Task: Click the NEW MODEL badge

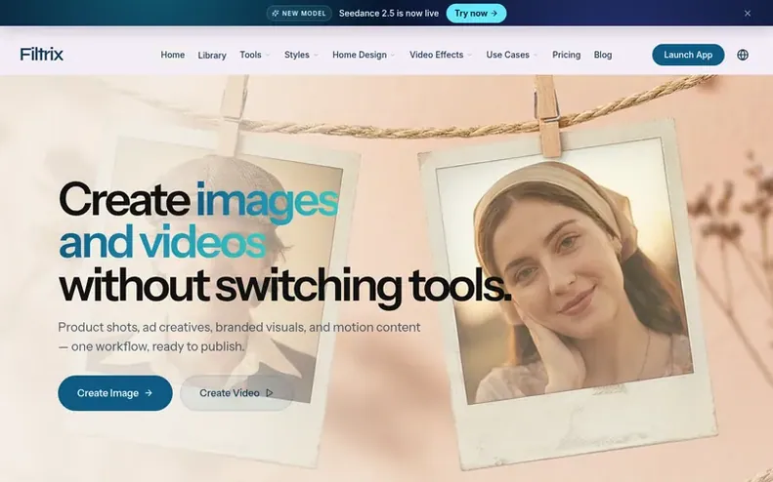Action: [x=299, y=14]
